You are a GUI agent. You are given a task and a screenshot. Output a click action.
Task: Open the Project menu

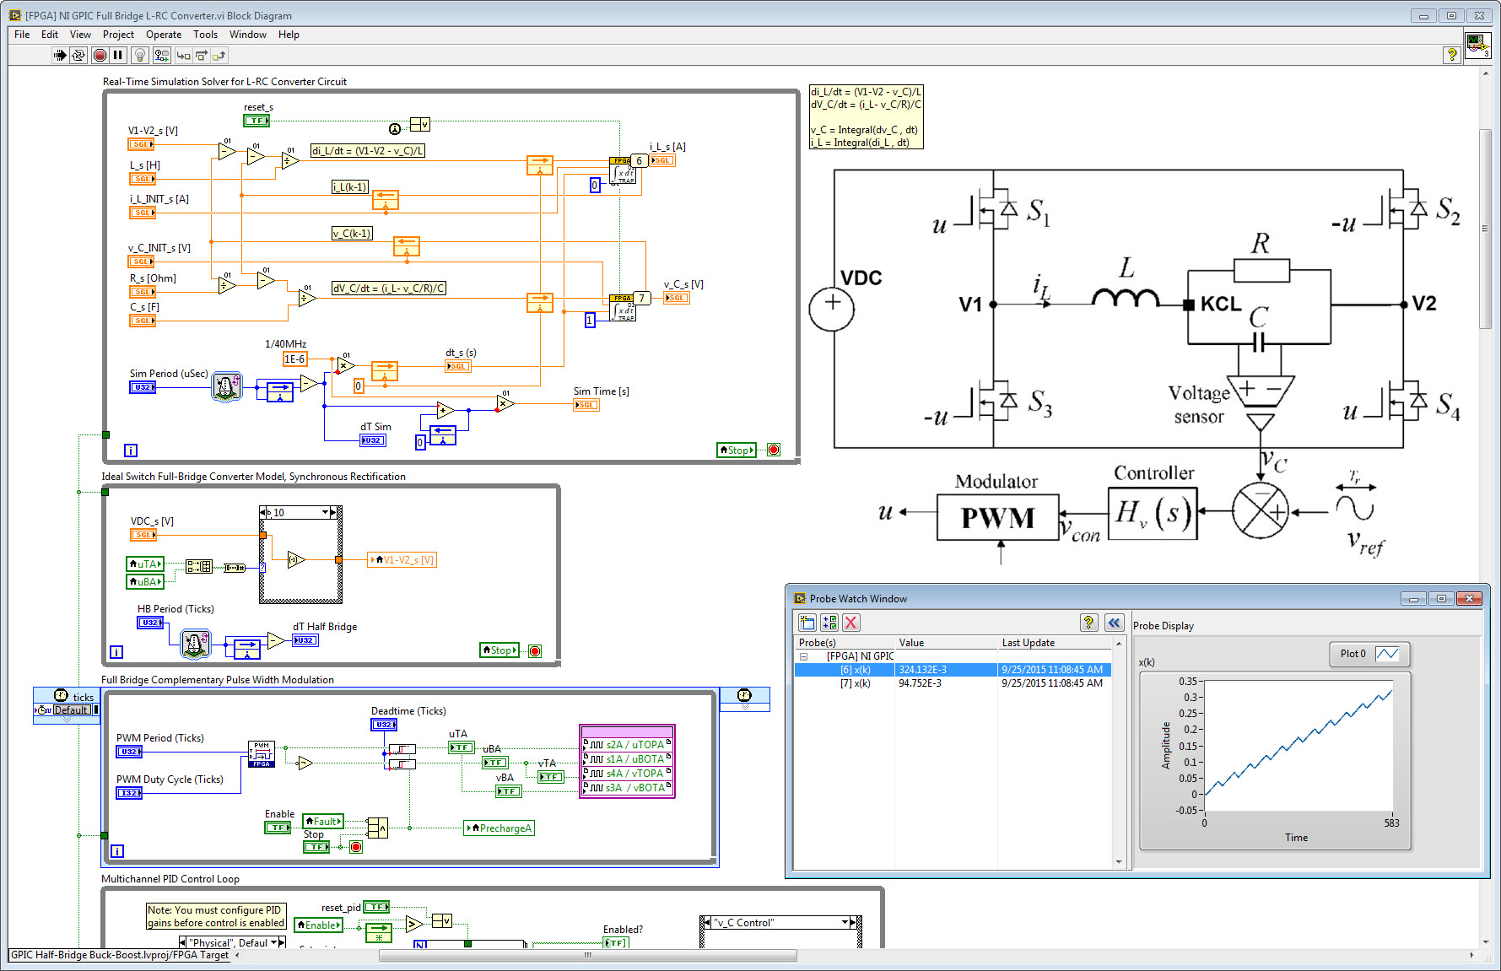point(118,35)
